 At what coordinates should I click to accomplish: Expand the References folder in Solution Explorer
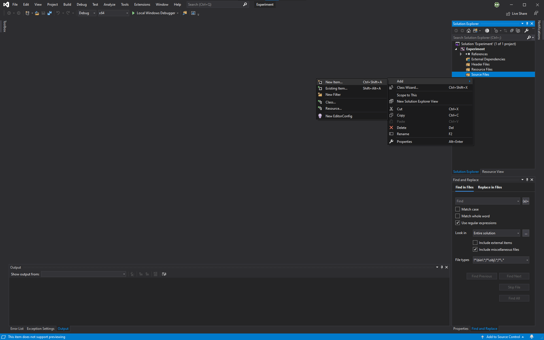coord(461,54)
